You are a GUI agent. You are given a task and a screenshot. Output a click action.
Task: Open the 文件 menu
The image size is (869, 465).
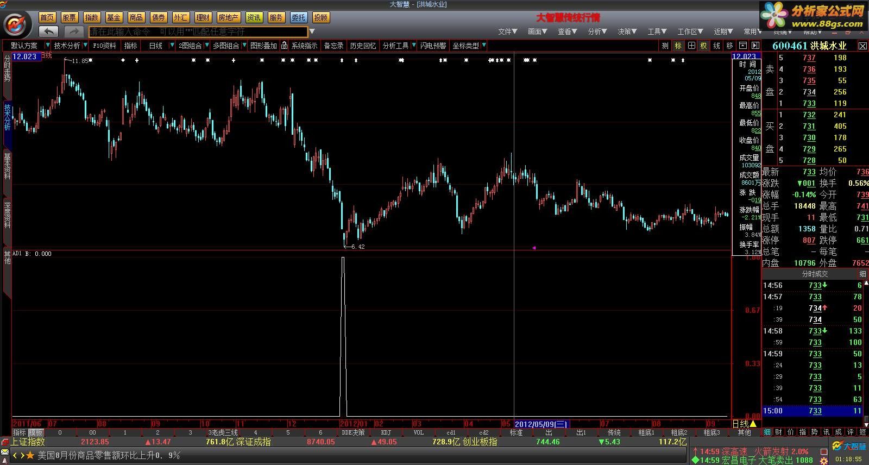[x=507, y=32]
